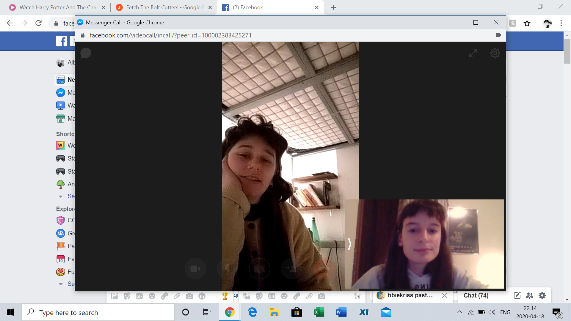
Task: Click GIF icon in chat toolbar
Action: coord(139,296)
